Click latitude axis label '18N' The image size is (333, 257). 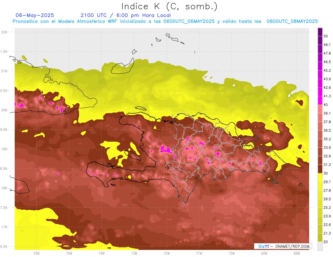tap(5, 188)
